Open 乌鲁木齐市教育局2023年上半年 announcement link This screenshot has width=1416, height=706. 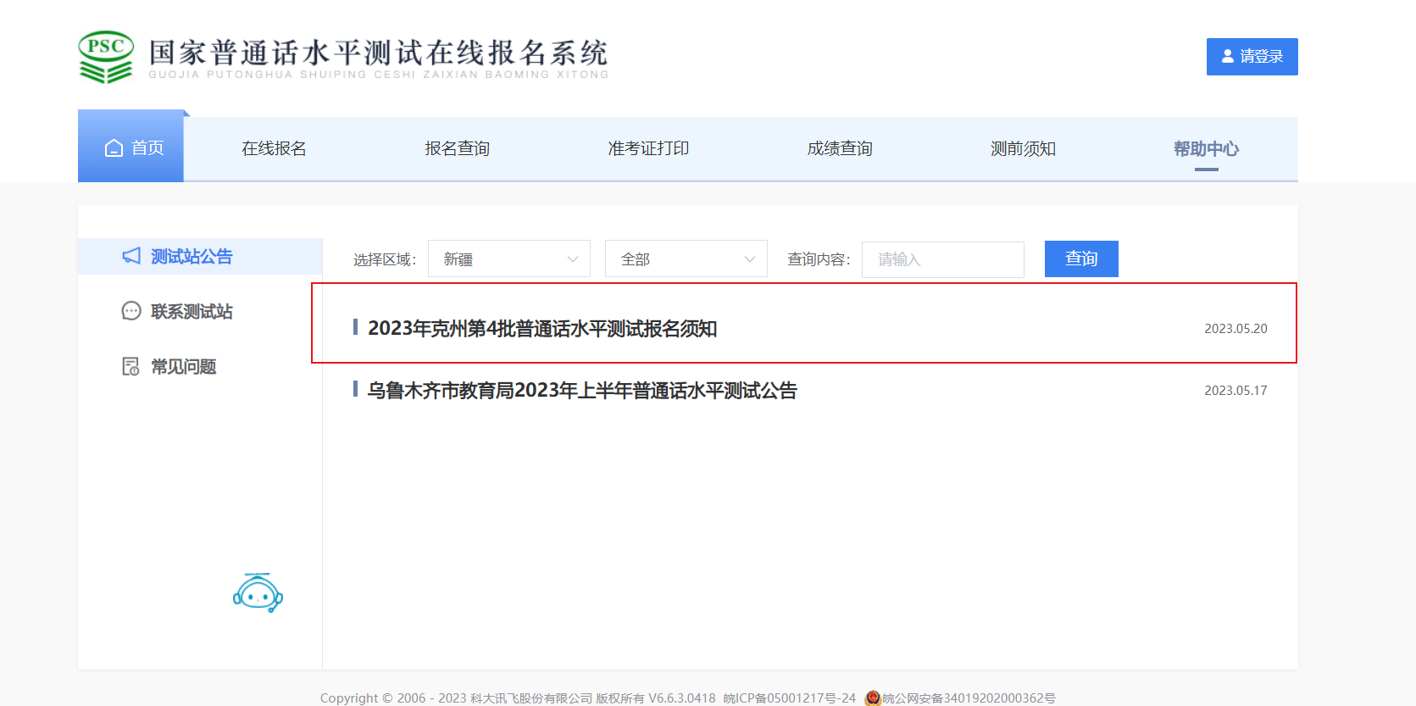582,391
